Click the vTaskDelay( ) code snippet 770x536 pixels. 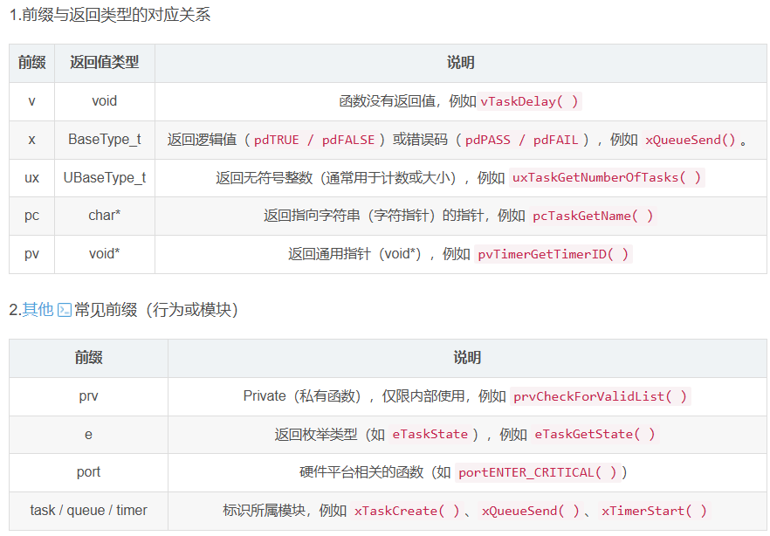pyautogui.click(x=529, y=101)
